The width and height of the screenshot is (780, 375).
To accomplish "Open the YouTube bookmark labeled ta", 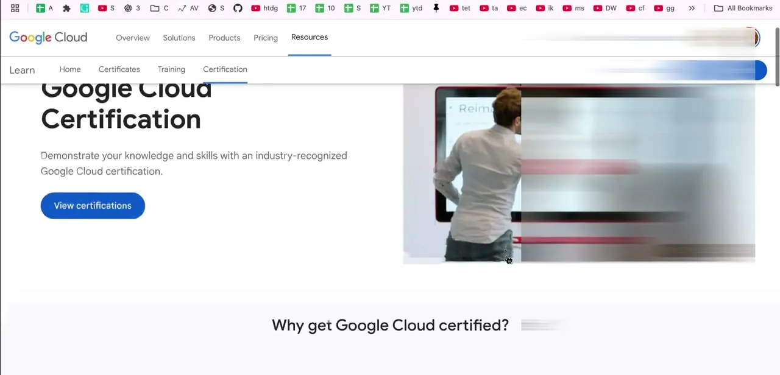I will [489, 9].
